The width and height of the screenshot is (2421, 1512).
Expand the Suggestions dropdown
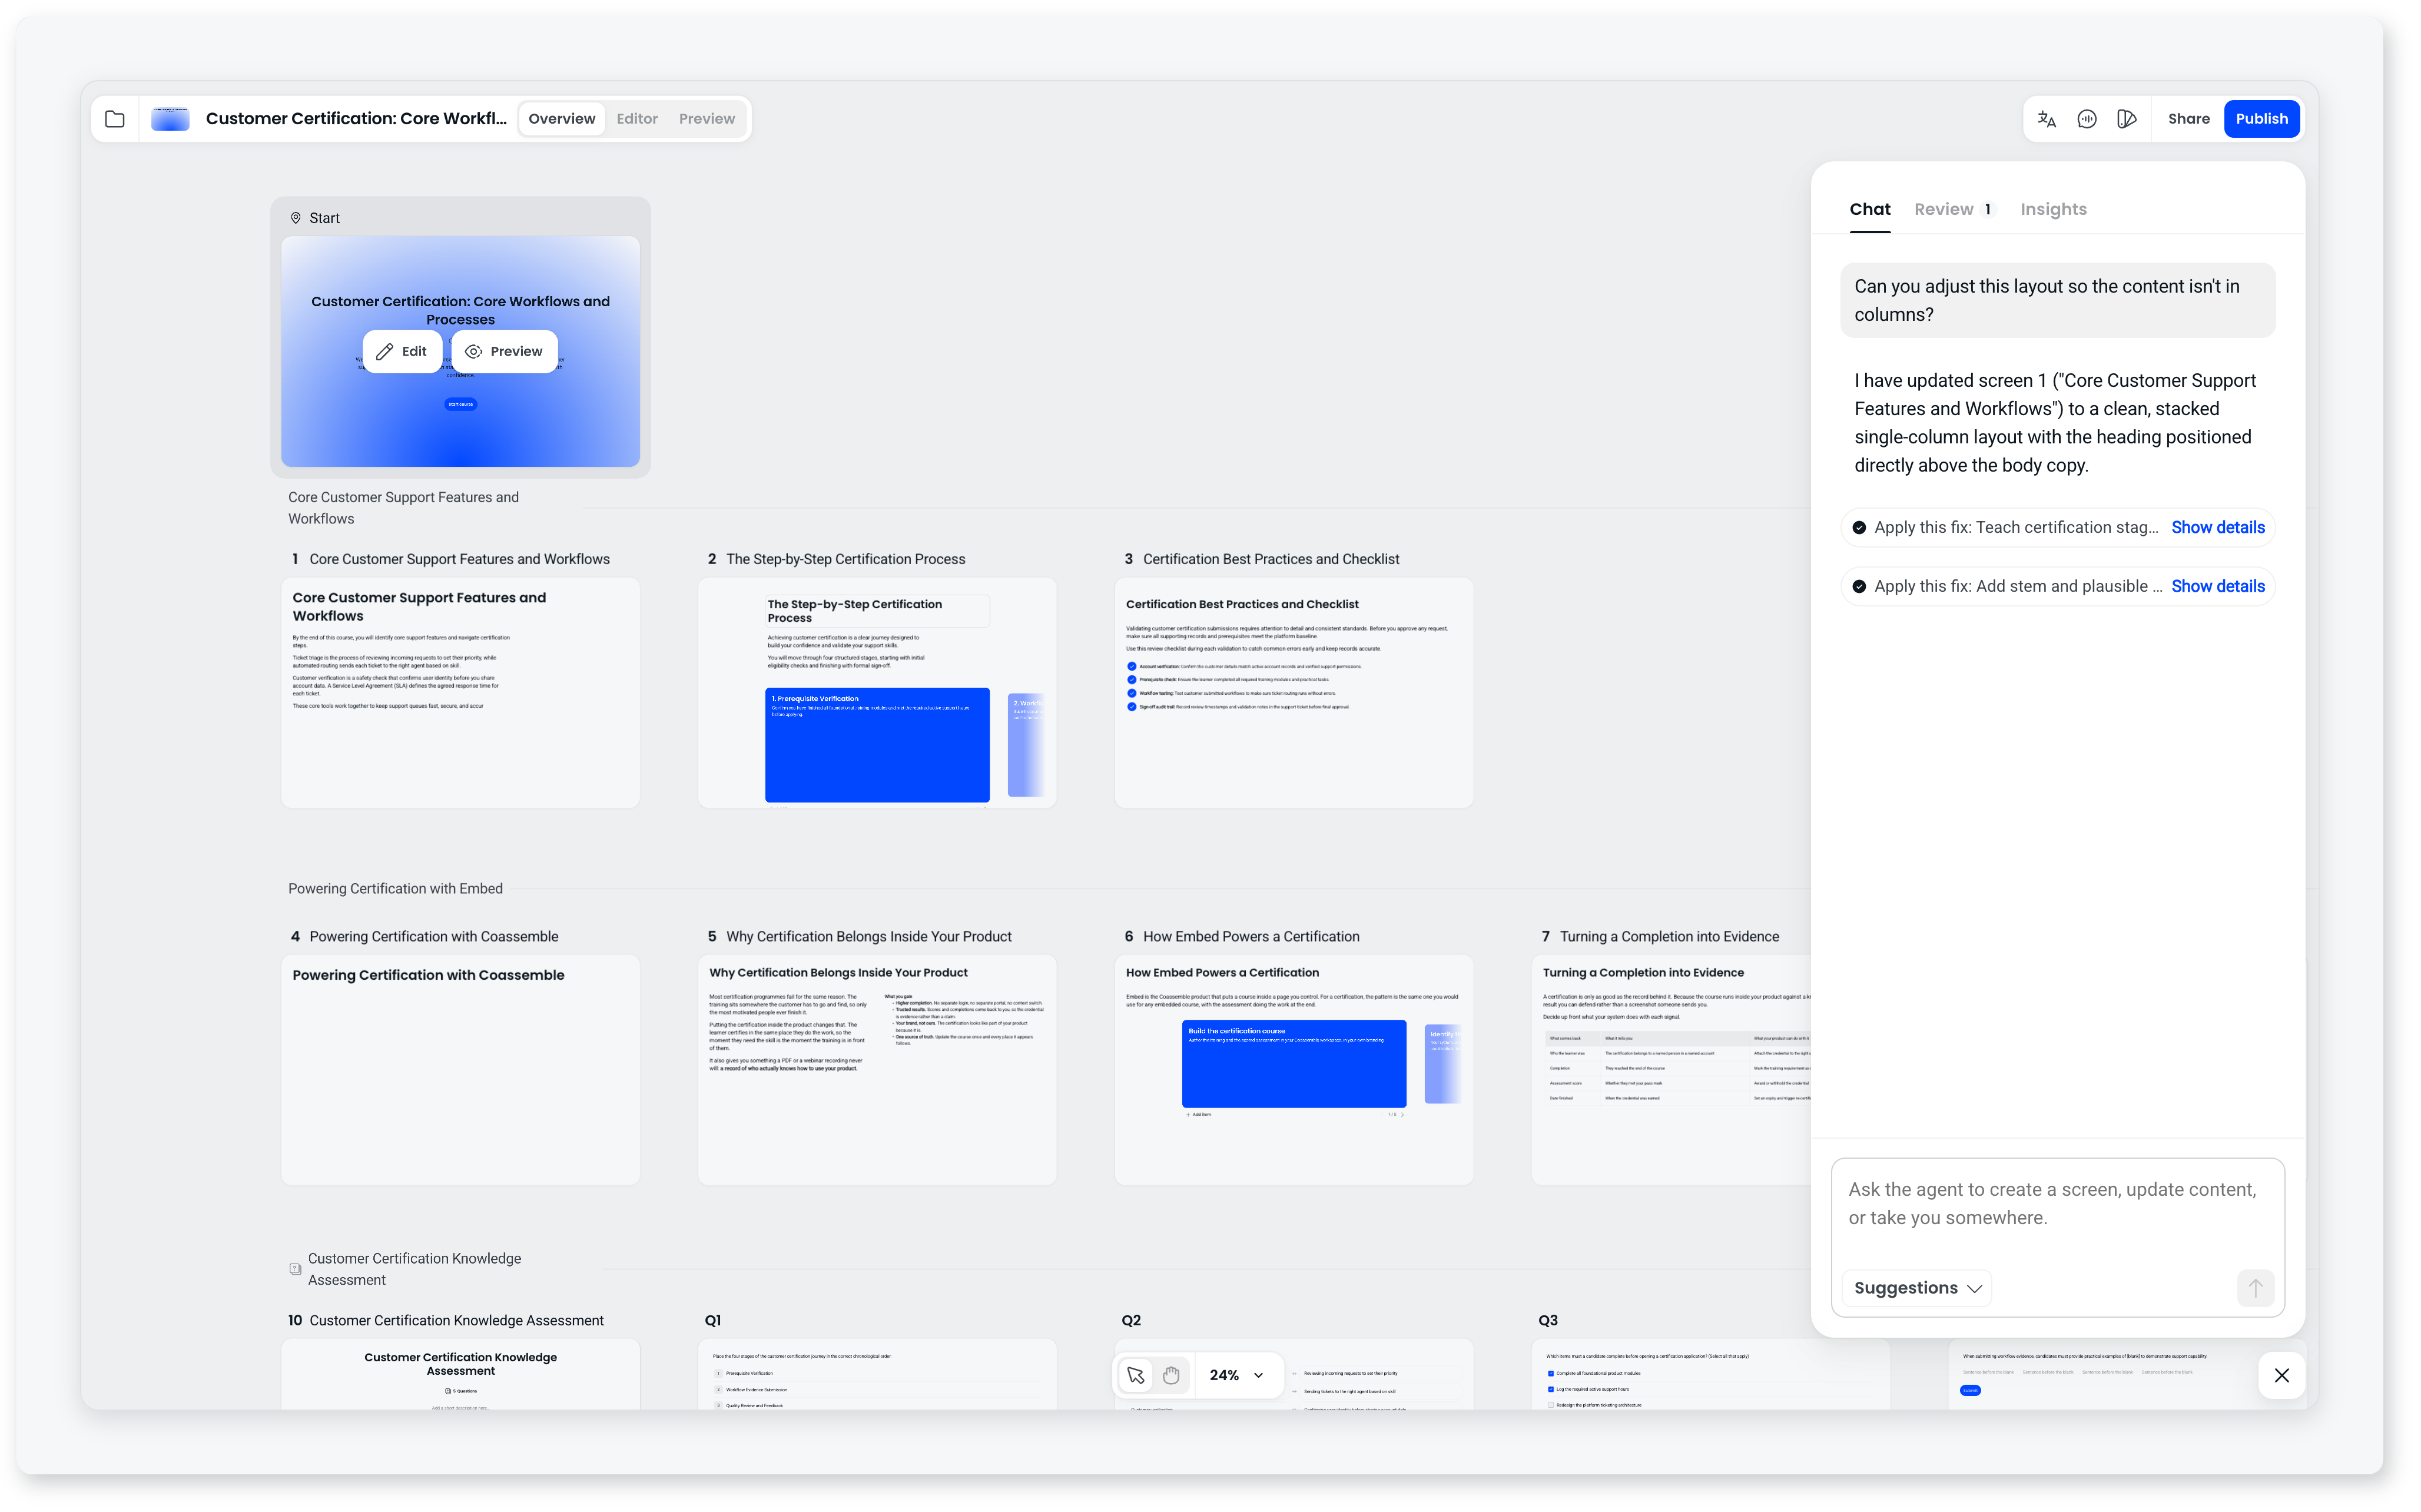[x=1917, y=1288]
